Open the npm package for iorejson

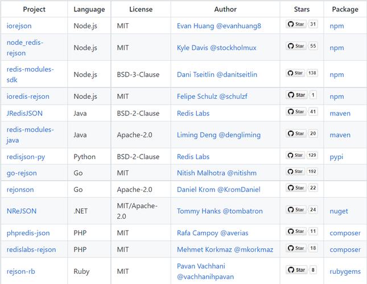337,26
